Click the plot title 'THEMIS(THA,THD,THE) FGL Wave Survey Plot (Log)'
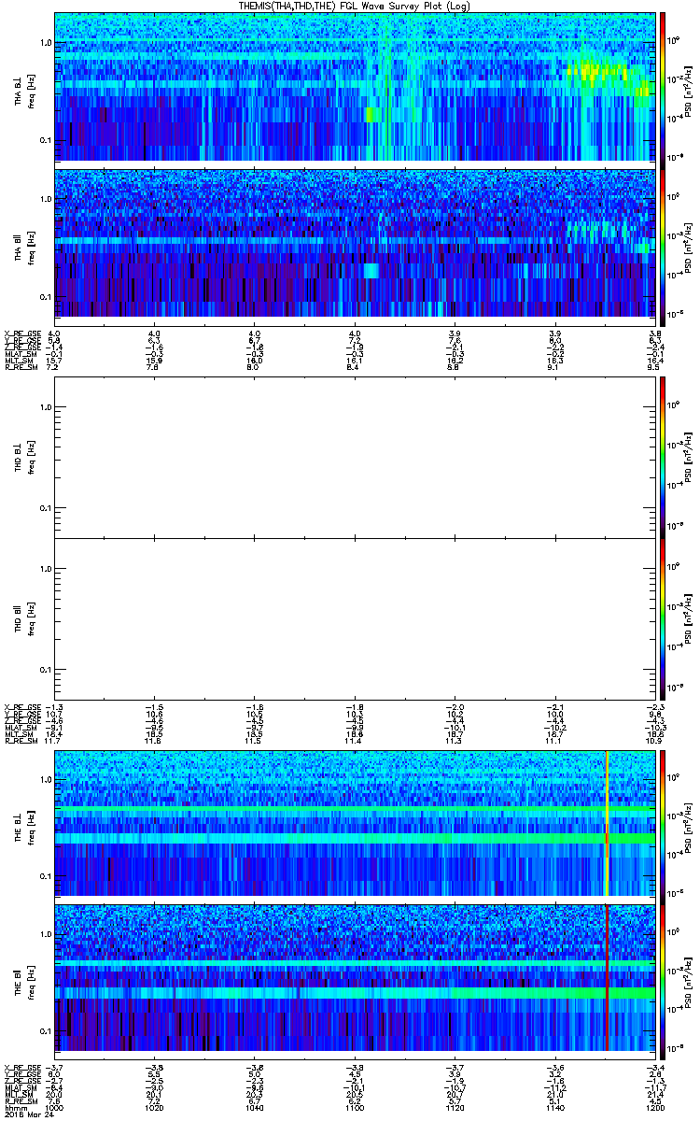Viewport: 700px width, 1121px height. pyautogui.click(x=354, y=7)
